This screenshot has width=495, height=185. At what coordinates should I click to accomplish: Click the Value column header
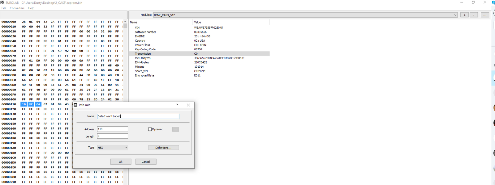tap(231, 22)
